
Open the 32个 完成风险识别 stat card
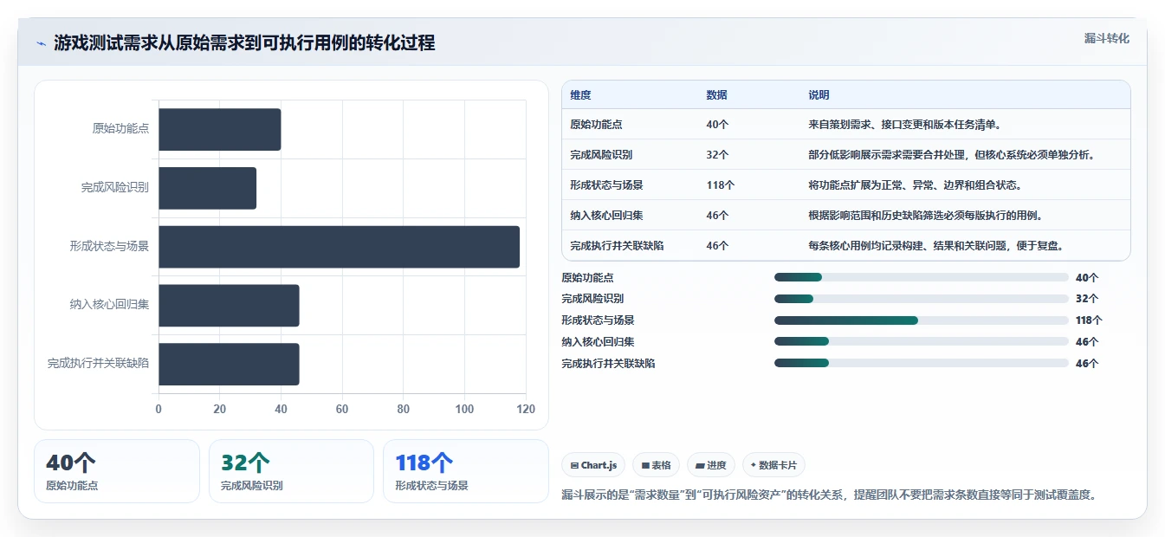pyautogui.click(x=291, y=471)
